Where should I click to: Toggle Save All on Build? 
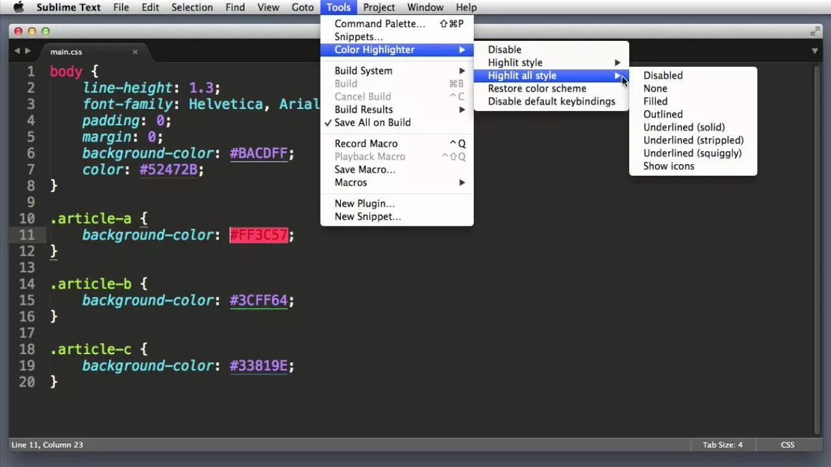397,123
